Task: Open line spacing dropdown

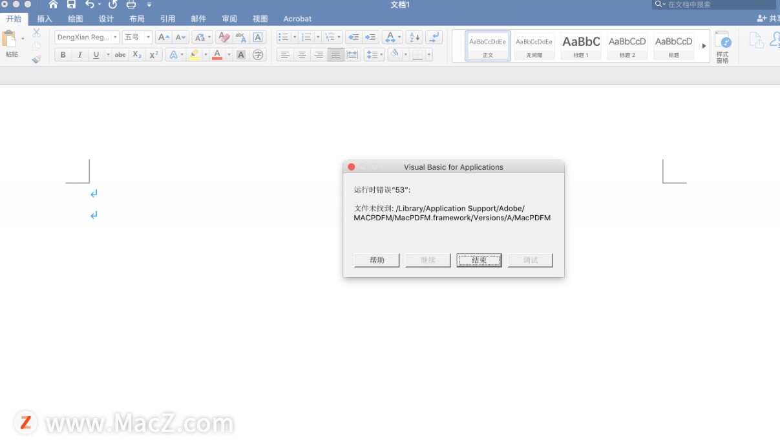Action: point(374,55)
